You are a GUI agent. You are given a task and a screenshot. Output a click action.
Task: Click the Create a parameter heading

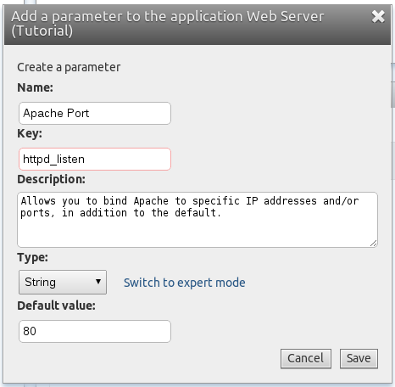pos(69,67)
